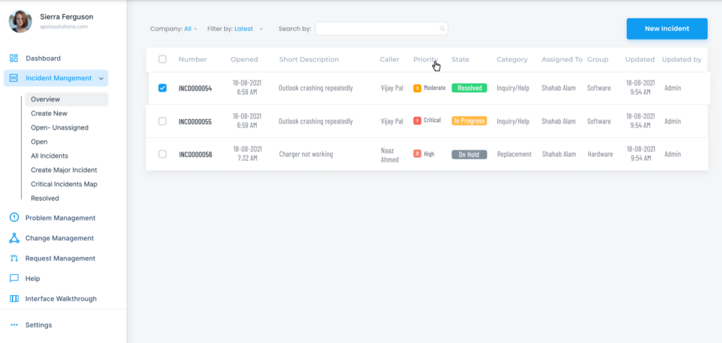Select Overview in the incident submenu
722x343 pixels.
click(66, 99)
